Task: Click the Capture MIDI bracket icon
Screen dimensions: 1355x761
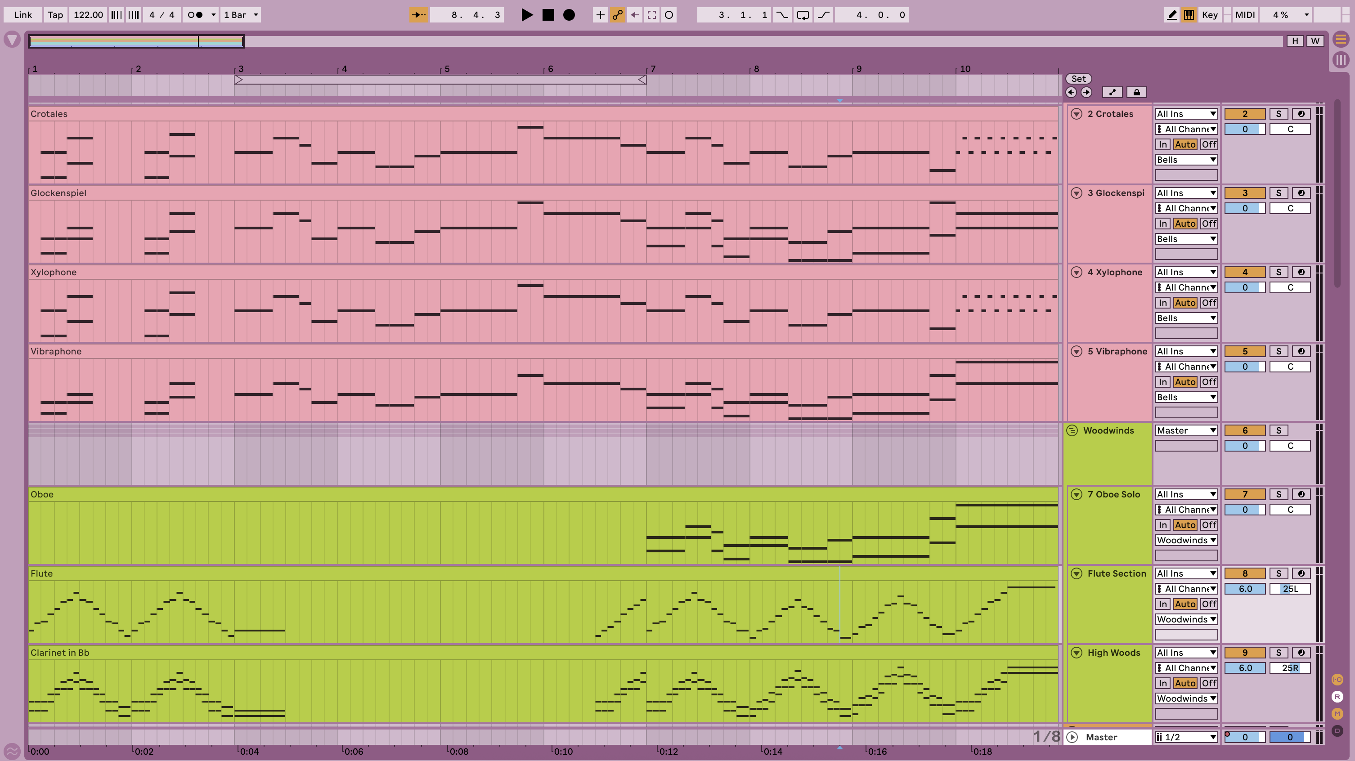Action: point(652,15)
